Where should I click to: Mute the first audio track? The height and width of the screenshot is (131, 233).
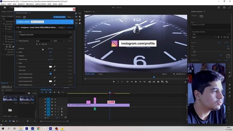point(55,109)
